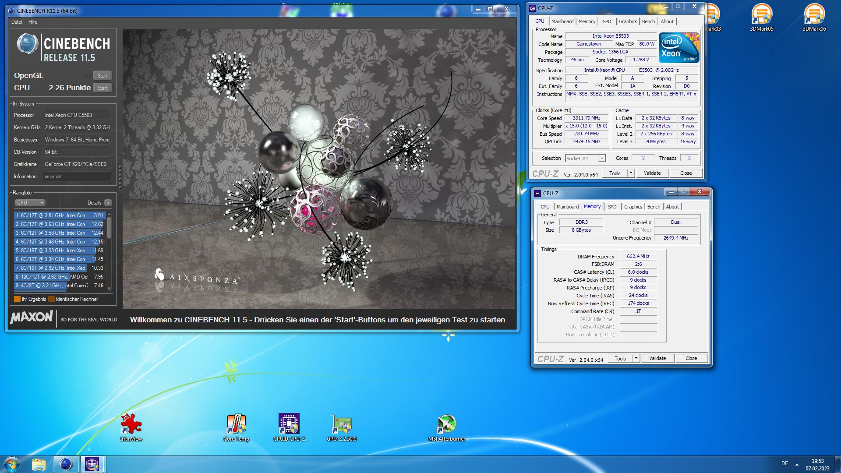Switch to Mainboard tab in top CPU-Z

(562, 21)
